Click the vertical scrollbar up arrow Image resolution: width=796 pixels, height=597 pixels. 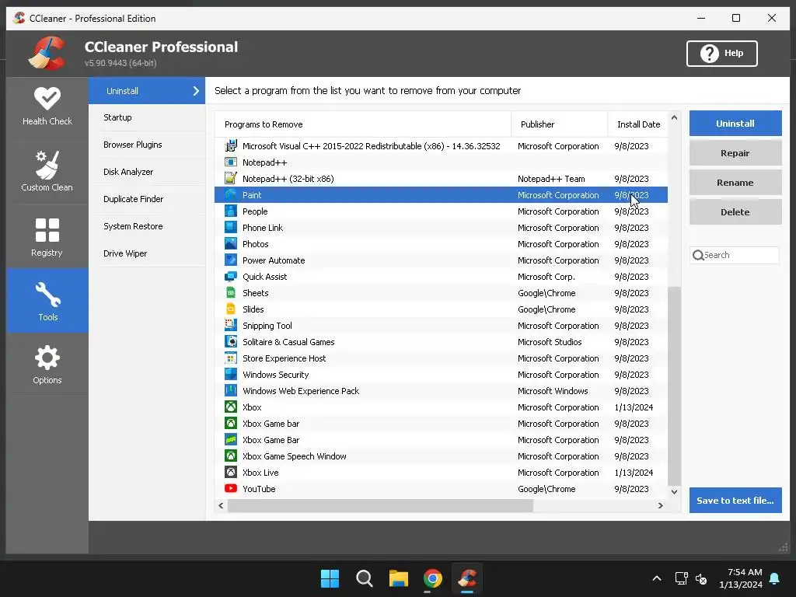coord(674,118)
